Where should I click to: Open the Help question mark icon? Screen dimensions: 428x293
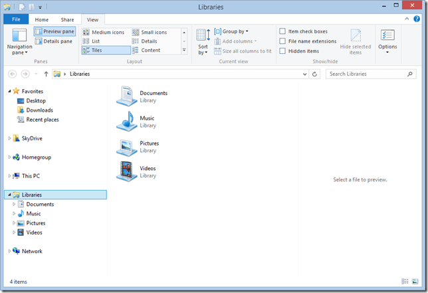417,19
